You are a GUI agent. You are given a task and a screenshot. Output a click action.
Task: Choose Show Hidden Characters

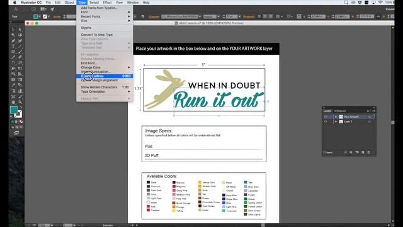point(105,87)
